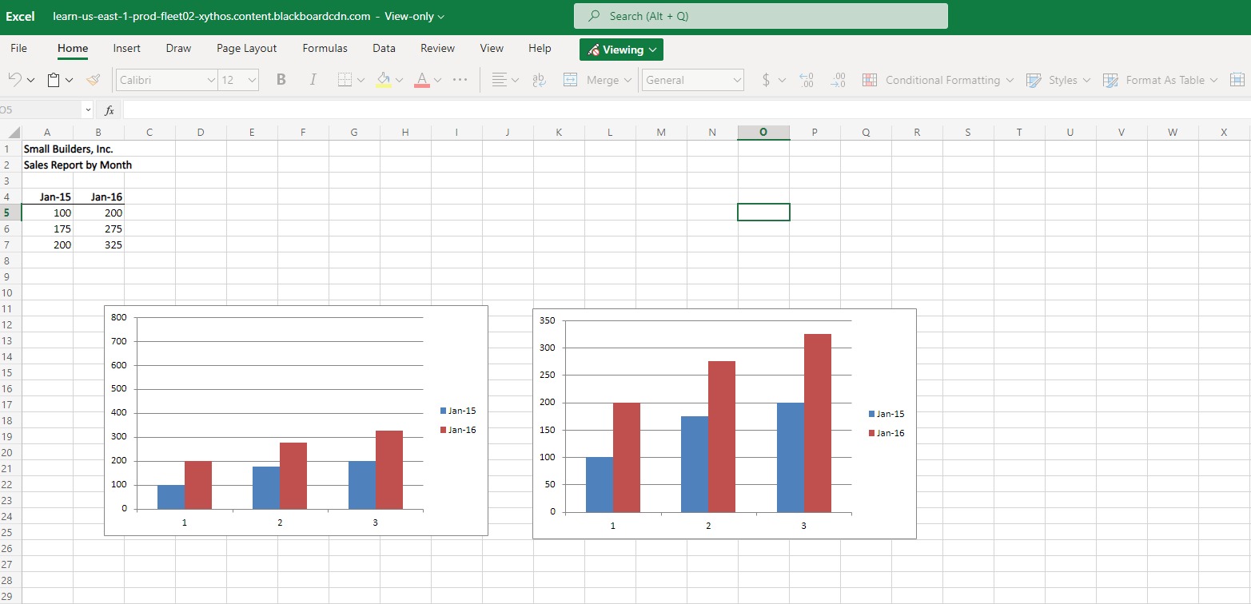Select cell containing 325
Screen dimensions: 1251x604
coord(98,244)
